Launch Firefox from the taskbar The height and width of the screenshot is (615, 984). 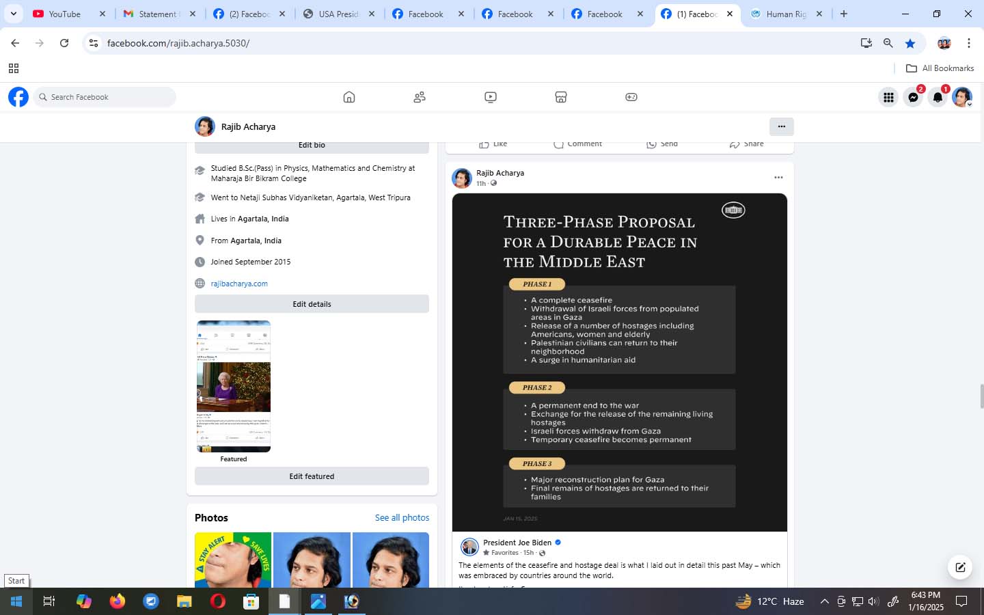click(x=118, y=601)
